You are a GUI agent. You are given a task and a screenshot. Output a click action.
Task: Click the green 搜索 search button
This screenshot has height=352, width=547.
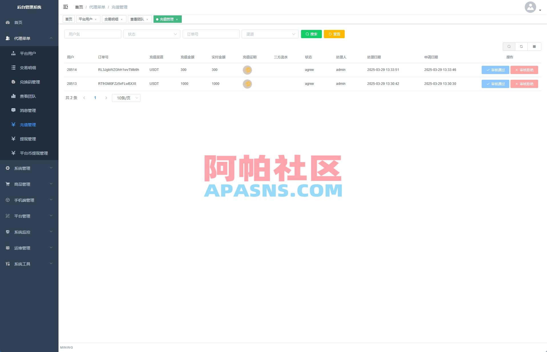311,34
